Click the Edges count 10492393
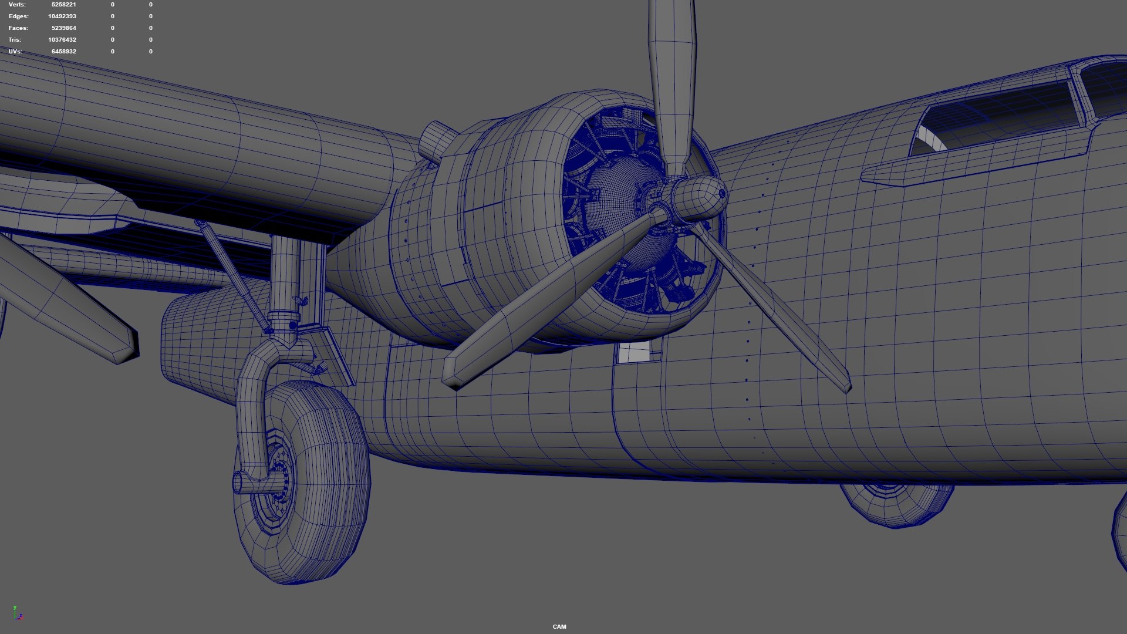Viewport: 1127px width, 634px height. (x=62, y=16)
